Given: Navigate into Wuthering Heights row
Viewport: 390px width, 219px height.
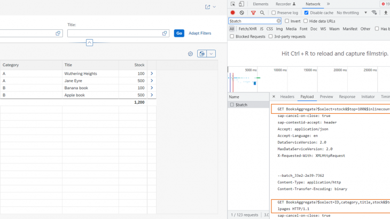Looking at the screenshot, I should click(x=152, y=74).
